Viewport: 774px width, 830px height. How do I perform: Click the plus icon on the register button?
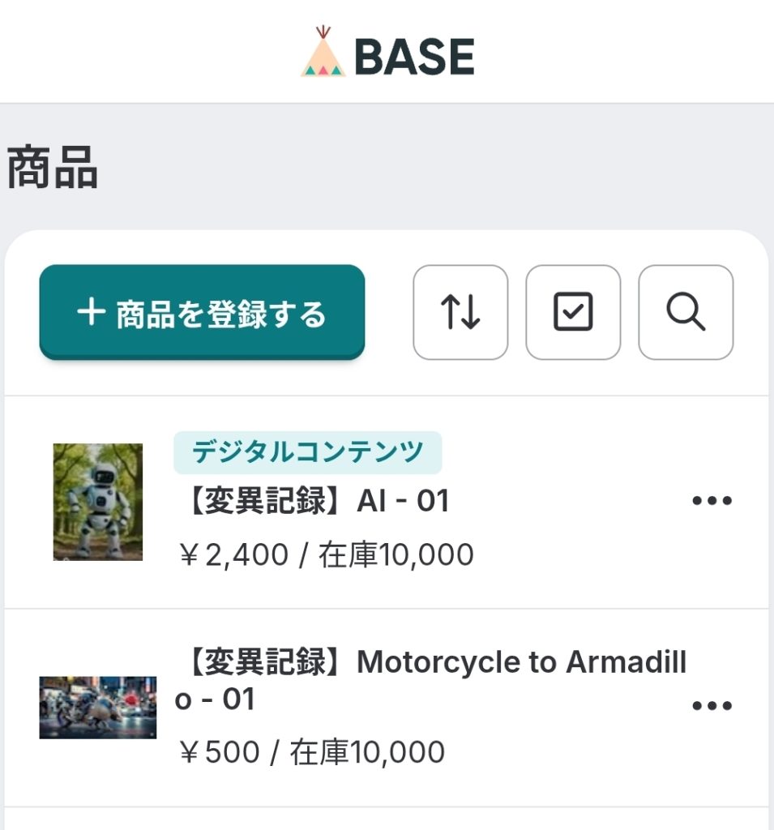click(x=91, y=312)
